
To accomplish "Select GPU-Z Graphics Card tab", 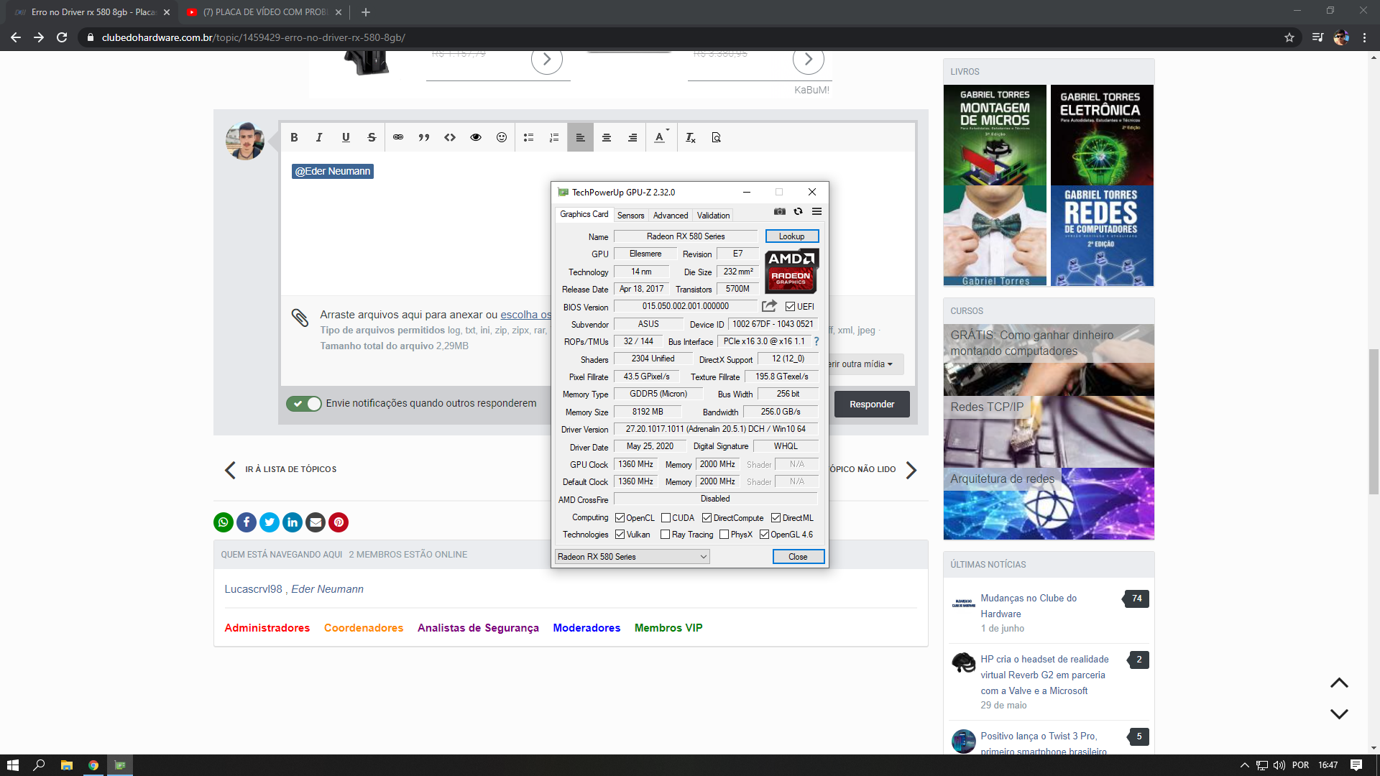I will point(584,214).
